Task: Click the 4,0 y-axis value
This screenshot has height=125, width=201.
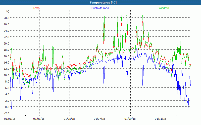Action: pos(7,94)
